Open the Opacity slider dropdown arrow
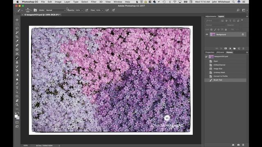This screenshot has height=147, width=262. pos(82,10)
